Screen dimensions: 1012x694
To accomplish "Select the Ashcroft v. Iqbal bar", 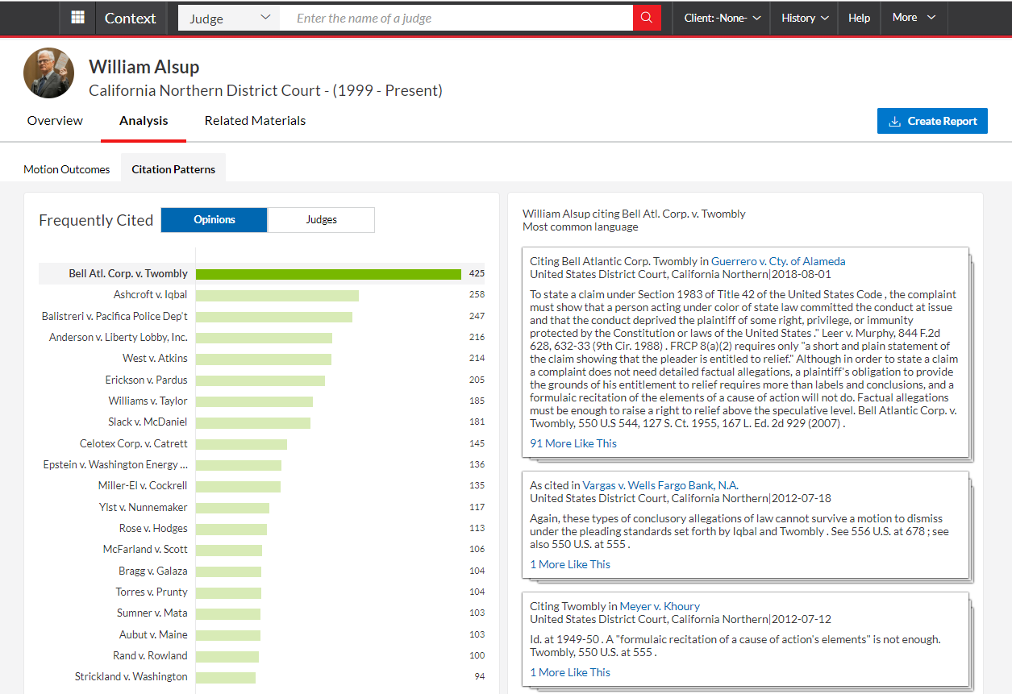I will tap(277, 295).
